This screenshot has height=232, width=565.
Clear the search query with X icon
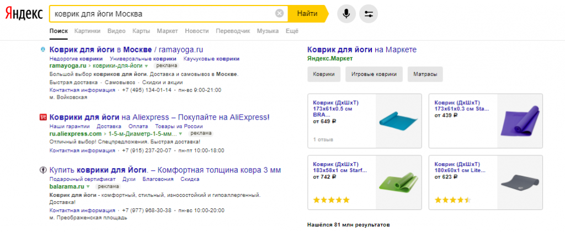280,13
